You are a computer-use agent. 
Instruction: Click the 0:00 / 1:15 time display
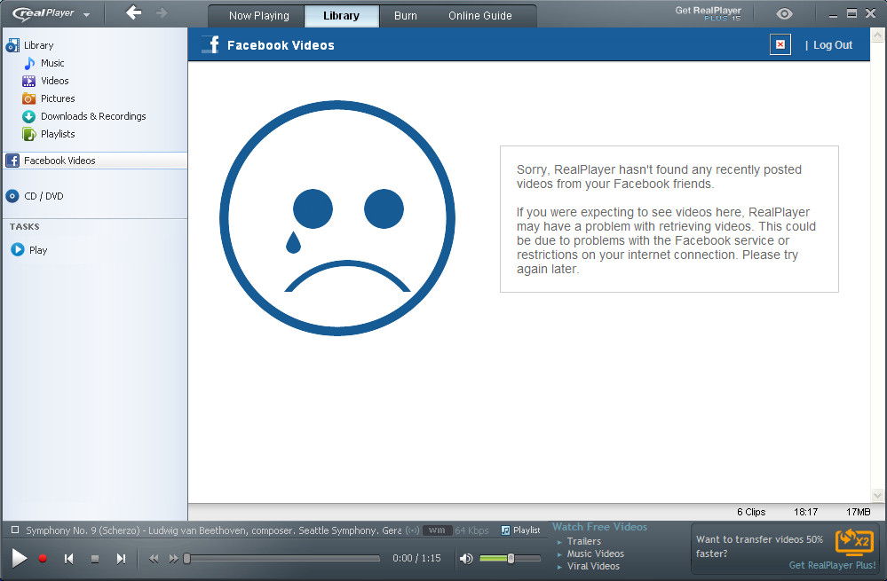point(416,559)
